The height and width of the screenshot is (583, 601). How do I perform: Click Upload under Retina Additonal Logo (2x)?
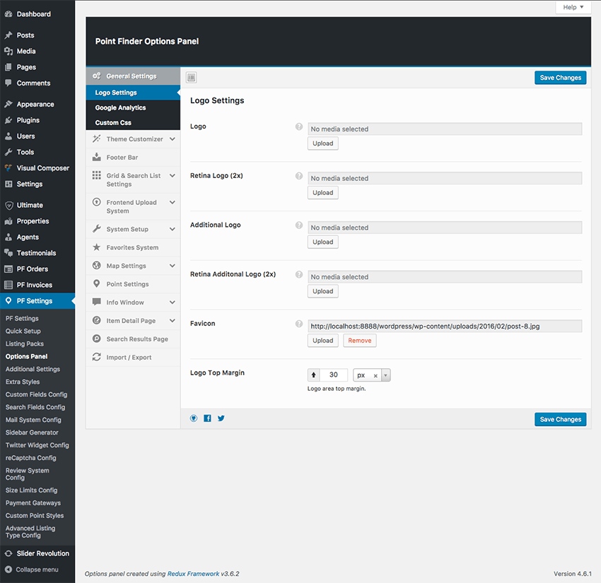[x=322, y=291]
